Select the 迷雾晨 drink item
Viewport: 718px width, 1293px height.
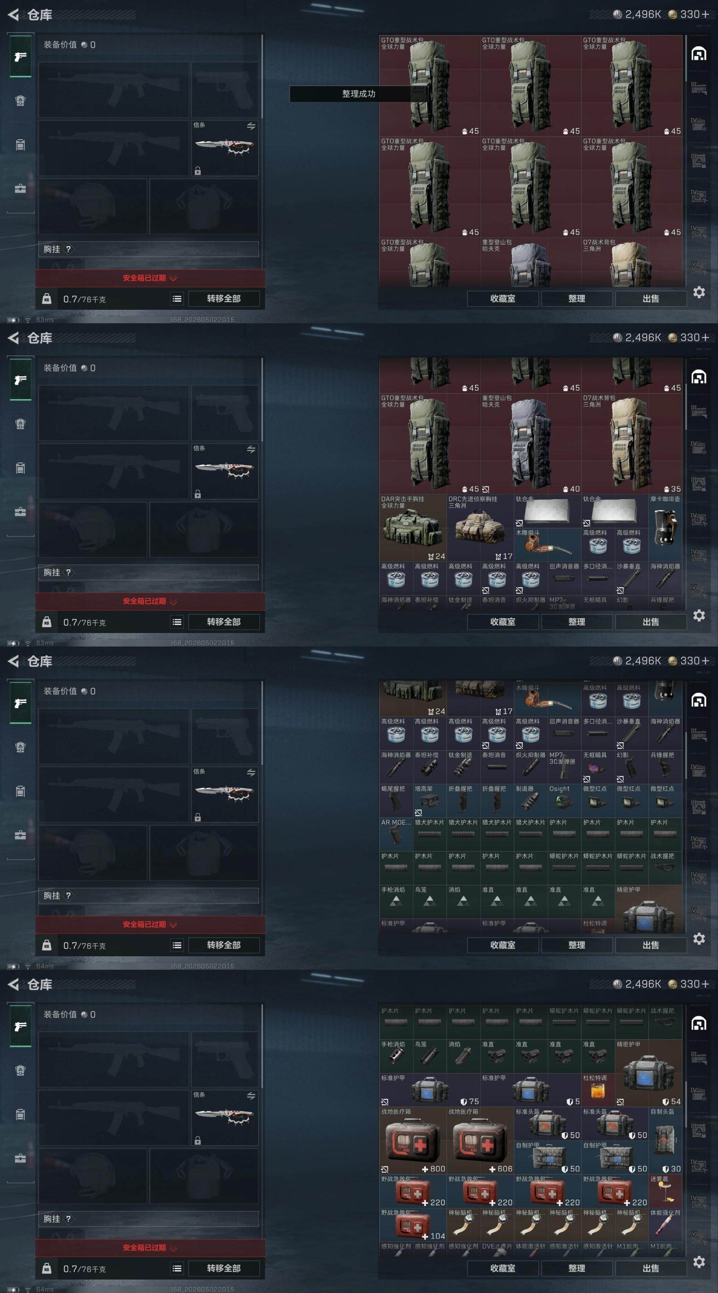[665, 1191]
